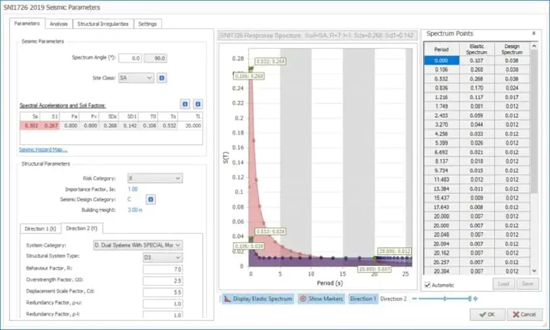The image size is (550, 330).
Task: Toggle Display Elastic Spectrum
Action: point(258,299)
